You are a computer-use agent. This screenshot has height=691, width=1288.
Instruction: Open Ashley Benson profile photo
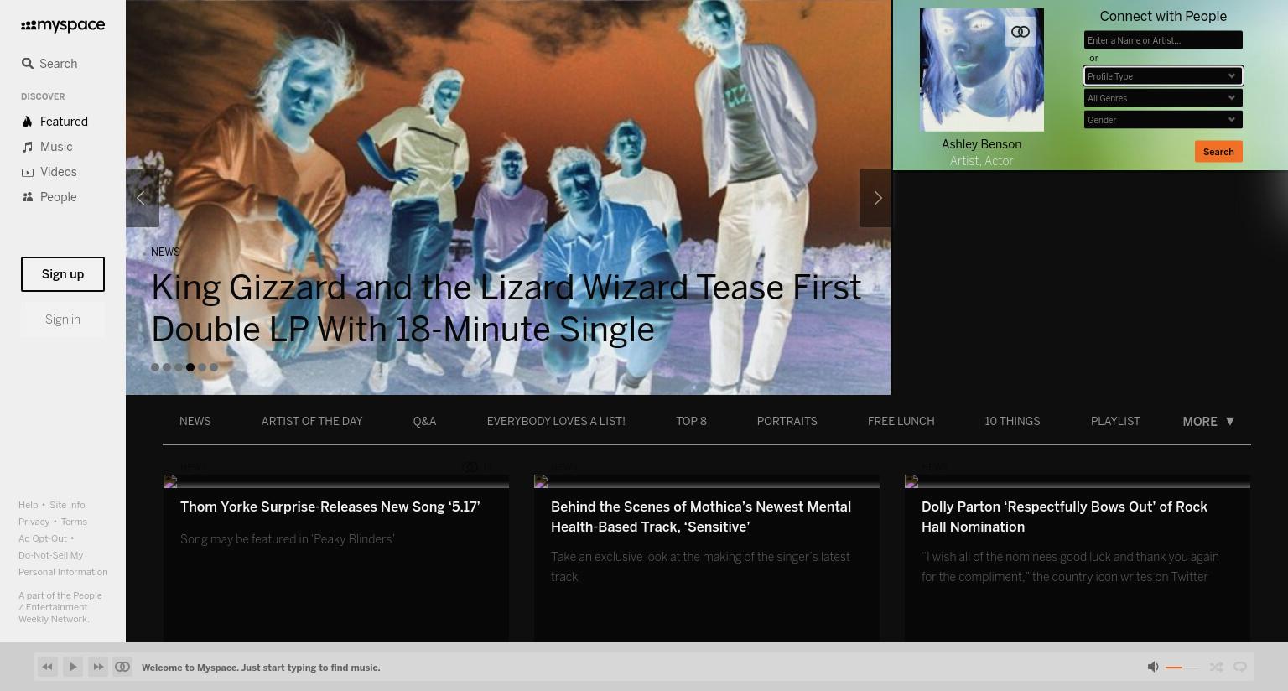(982, 70)
